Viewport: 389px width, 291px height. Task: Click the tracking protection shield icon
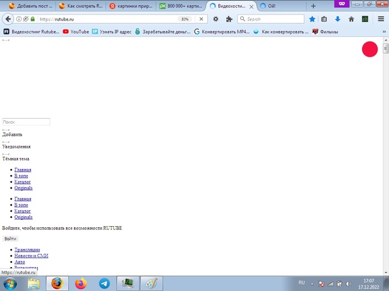26,19
